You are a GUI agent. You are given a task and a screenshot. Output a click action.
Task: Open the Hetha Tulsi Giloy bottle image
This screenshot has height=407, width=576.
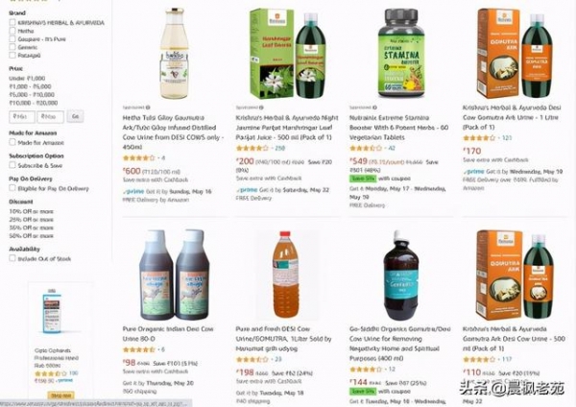click(x=174, y=54)
